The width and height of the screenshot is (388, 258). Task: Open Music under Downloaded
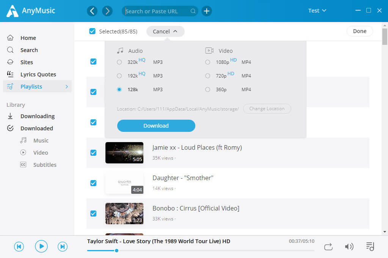pos(41,141)
